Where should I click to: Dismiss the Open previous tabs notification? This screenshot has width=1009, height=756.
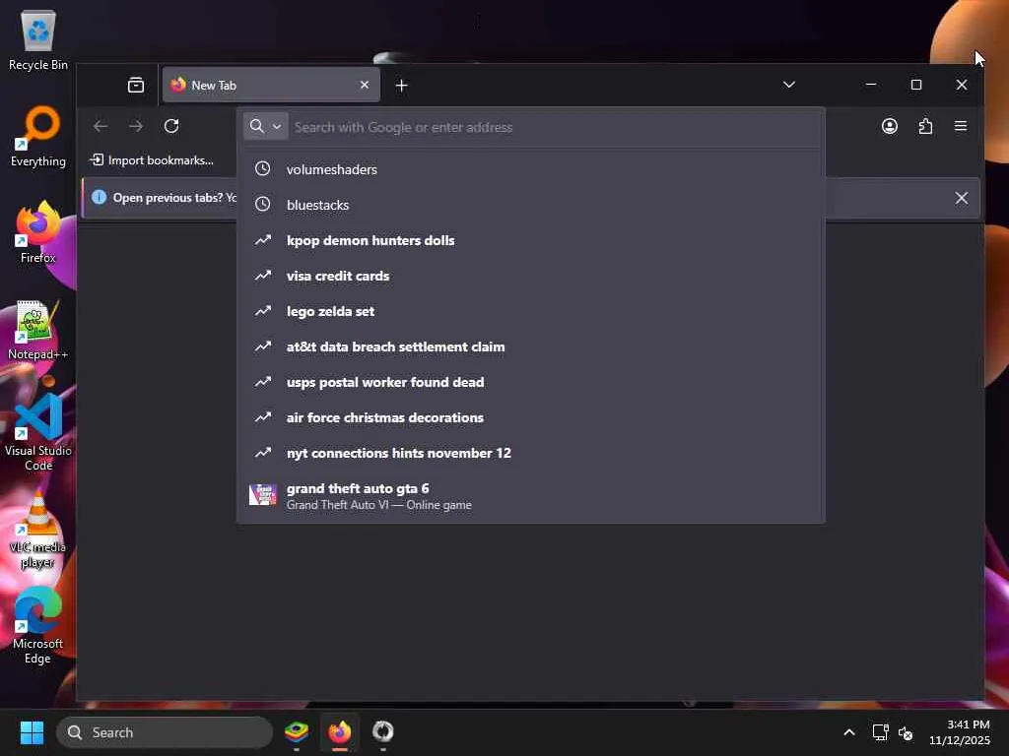962,198
